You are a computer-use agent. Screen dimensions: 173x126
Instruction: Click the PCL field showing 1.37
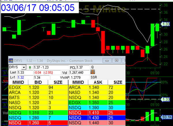pyautogui.click(x=82, y=67)
